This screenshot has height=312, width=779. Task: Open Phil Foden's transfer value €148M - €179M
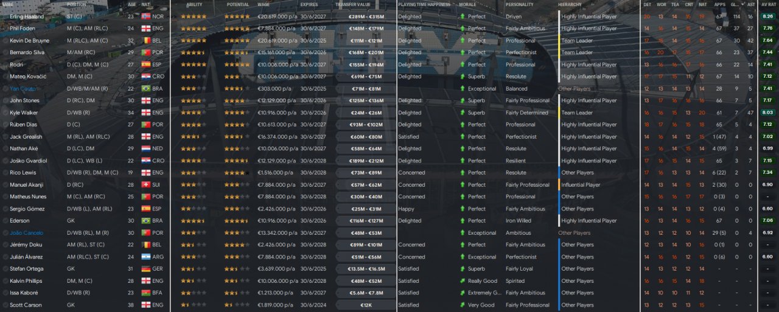(x=365, y=29)
